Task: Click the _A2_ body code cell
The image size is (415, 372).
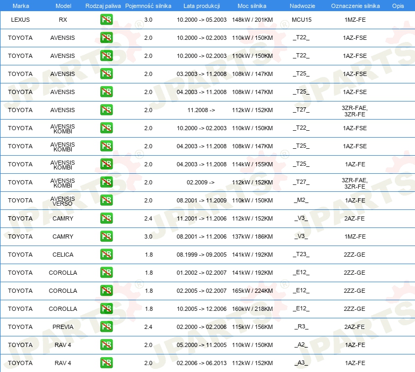Action: pos(301,344)
